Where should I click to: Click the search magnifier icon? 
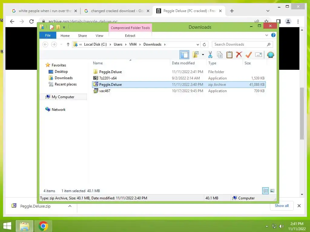click(269, 44)
